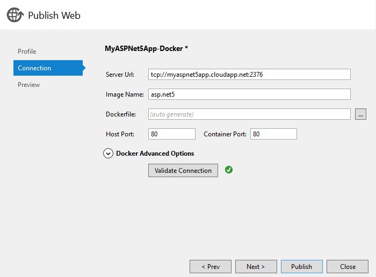Open the Preview step

click(x=29, y=85)
